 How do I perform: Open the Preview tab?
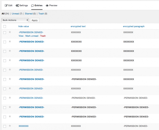pos(52,5)
